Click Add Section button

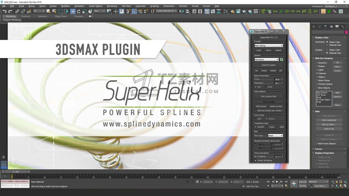click(261, 106)
